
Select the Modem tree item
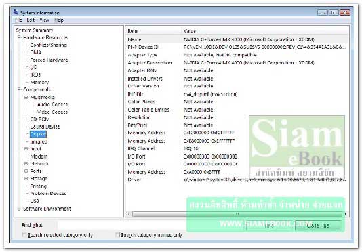tap(39, 156)
